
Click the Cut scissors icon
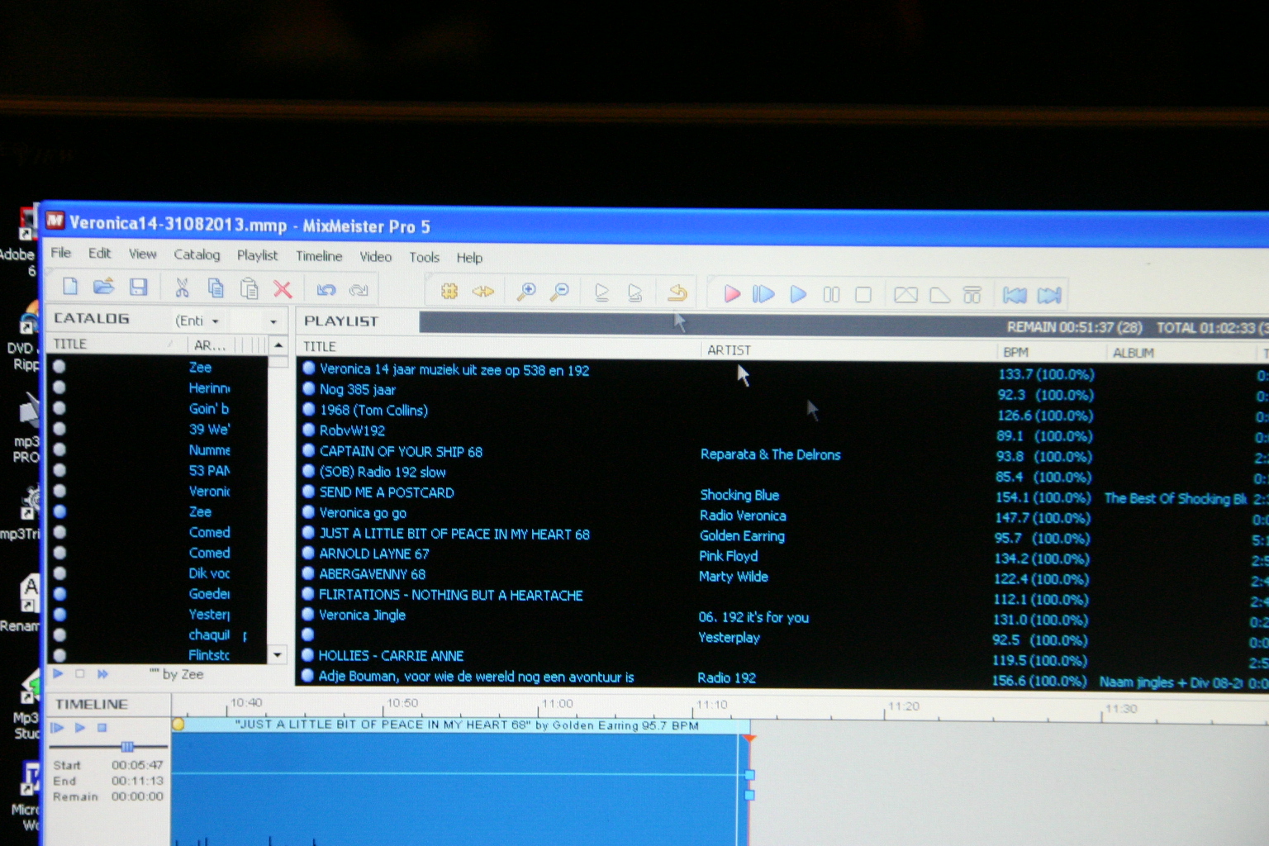click(x=182, y=288)
